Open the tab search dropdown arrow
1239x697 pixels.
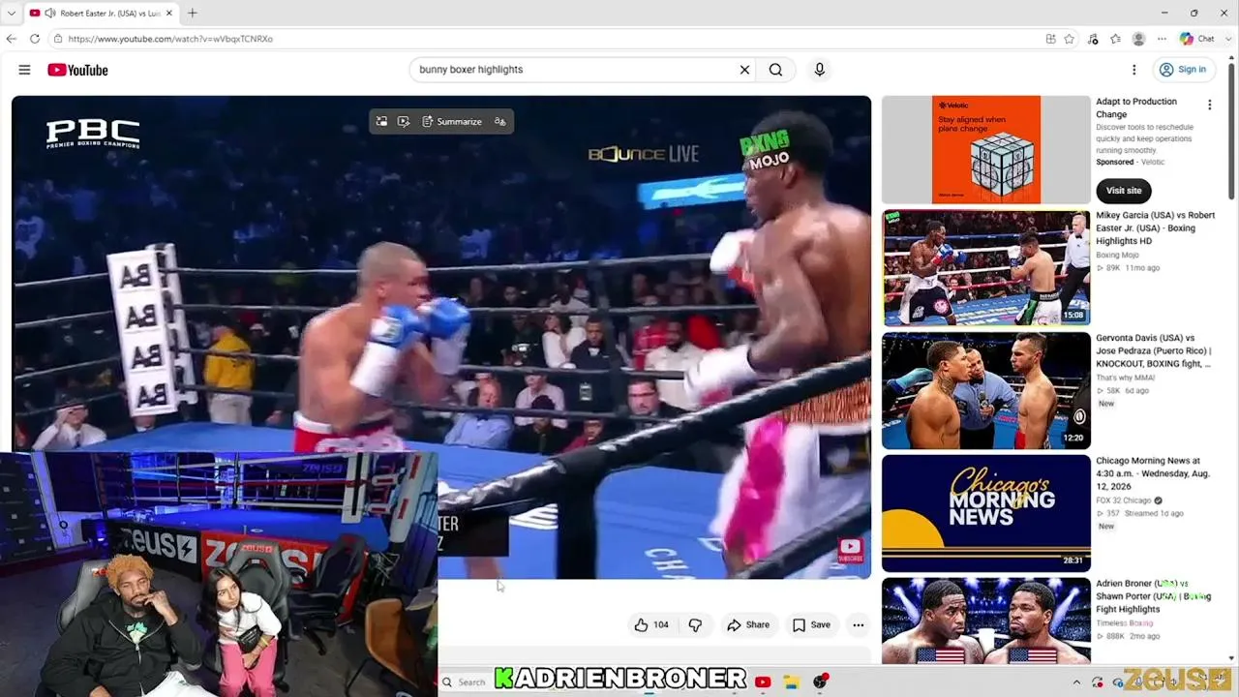12,14
